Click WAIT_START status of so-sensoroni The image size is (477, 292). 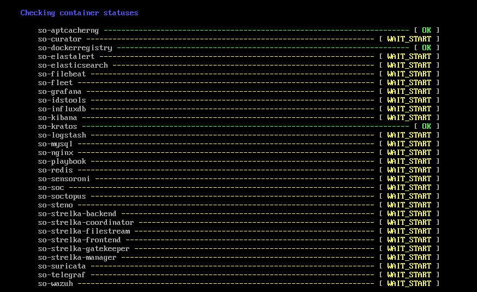click(x=409, y=179)
